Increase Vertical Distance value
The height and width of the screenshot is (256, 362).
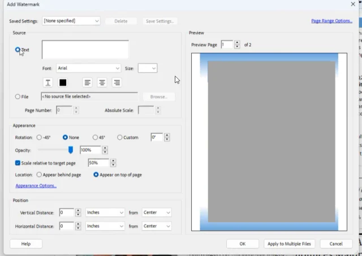[x=78, y=210]
